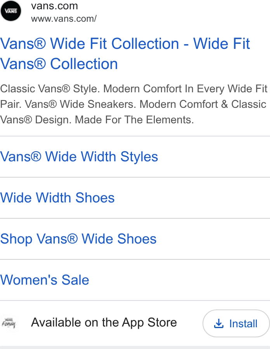
Task: Click the round Vans logo favicon
Action: [11, 11]
